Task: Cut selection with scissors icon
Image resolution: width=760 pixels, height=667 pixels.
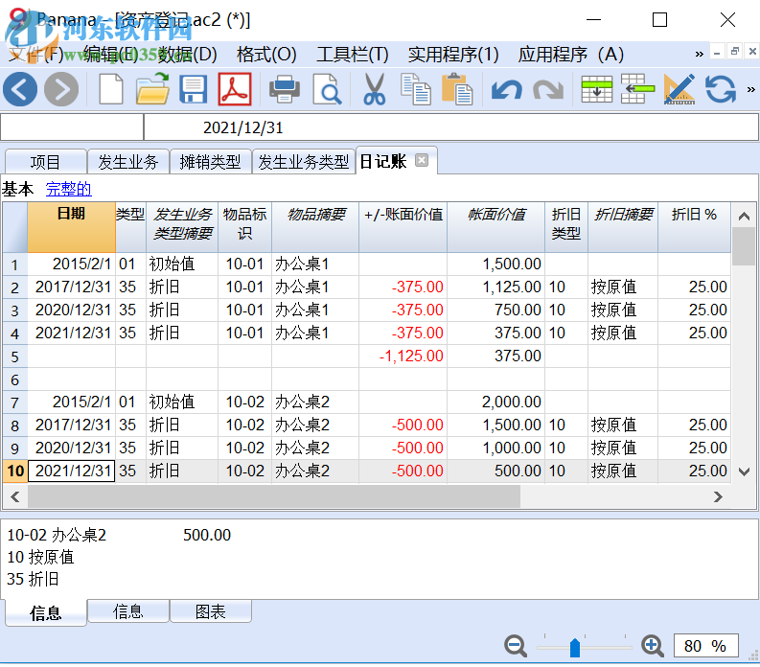Action: point(374,89)
